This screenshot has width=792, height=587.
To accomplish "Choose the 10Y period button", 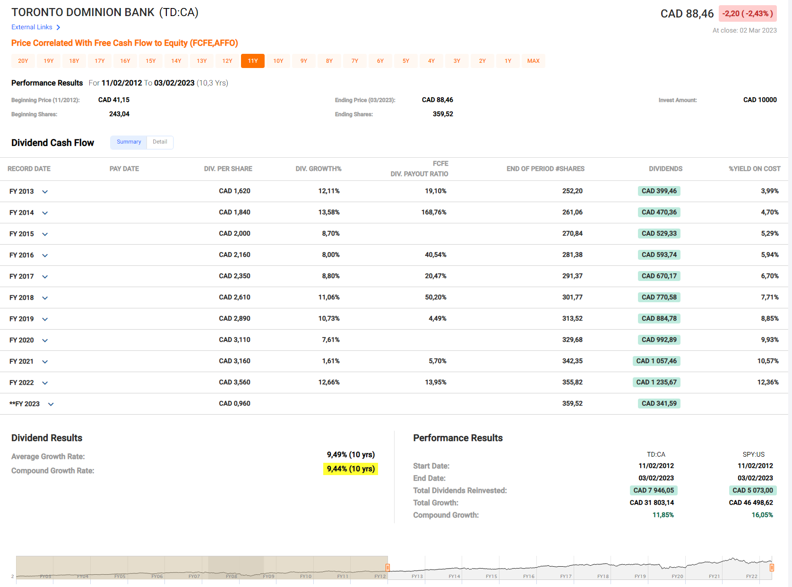I will tap(278, 61).
